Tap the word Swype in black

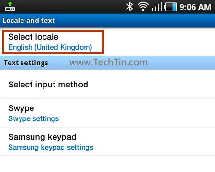[x=21, y=108]
